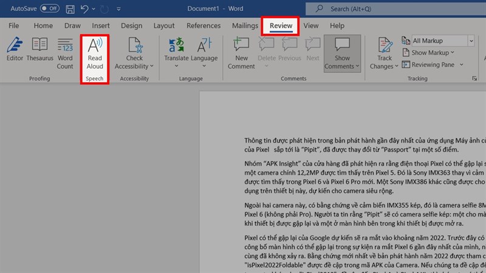Open the Thesaurus
This screenshot has width=486, height=273.
(x=39, y=49)
